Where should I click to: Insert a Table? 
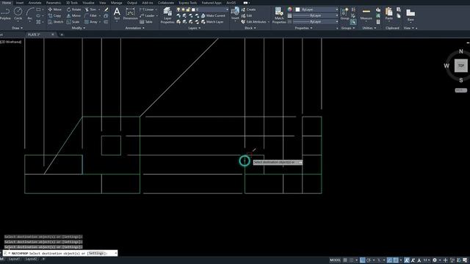click(x=146, y=22)
